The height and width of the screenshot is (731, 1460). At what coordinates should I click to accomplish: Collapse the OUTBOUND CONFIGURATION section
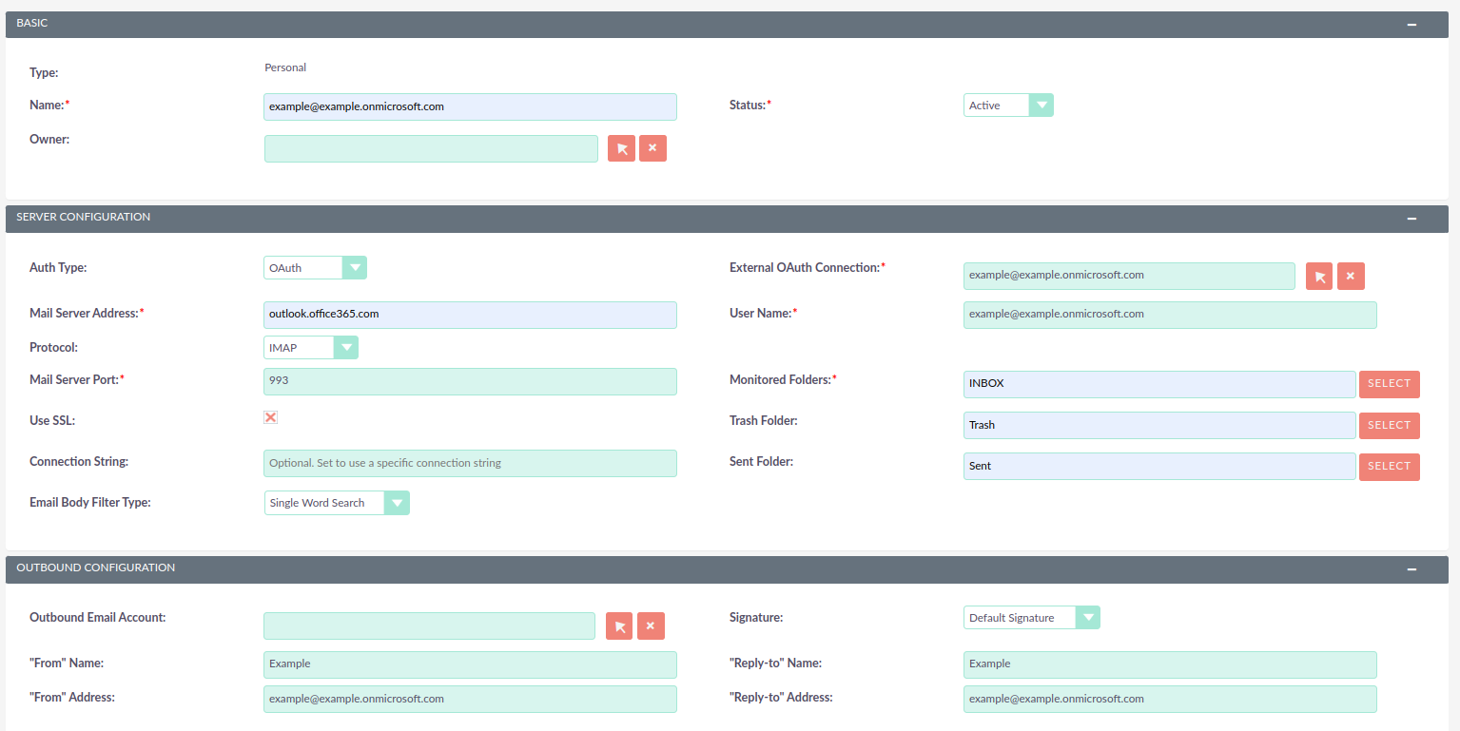coord(1411,568)
